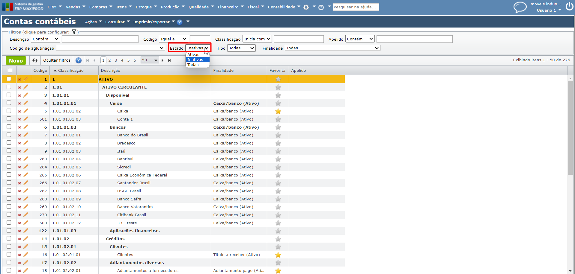575x274 pixels.
Task: Open the filter funnel configuration icon
Action: point(74,32)
